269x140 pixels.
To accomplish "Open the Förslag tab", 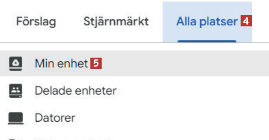I will point(36,22).
